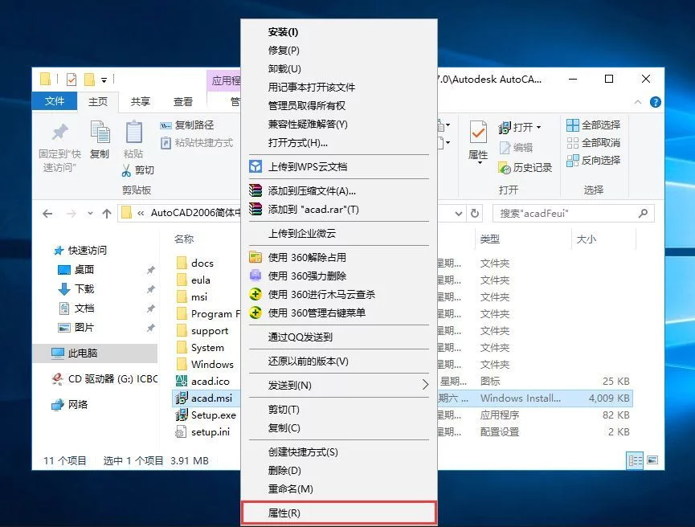Open recent locations dropdown arrow
Image resolution: width=695 pixels, height=527 pixels.
point(91,214)
